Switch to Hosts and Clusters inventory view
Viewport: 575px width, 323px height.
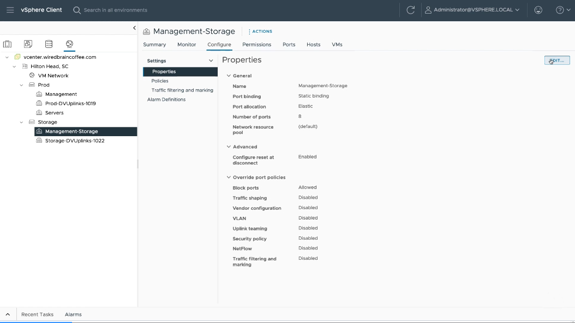[7, 44]
